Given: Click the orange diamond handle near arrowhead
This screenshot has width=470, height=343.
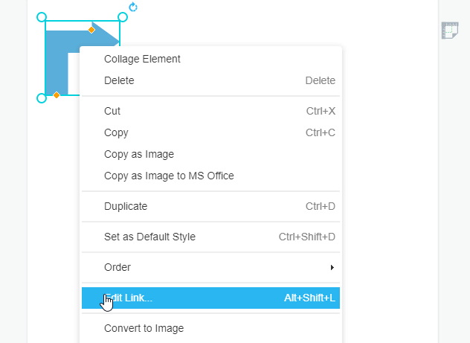Looking at the screenshot, I should pos(91,30).
